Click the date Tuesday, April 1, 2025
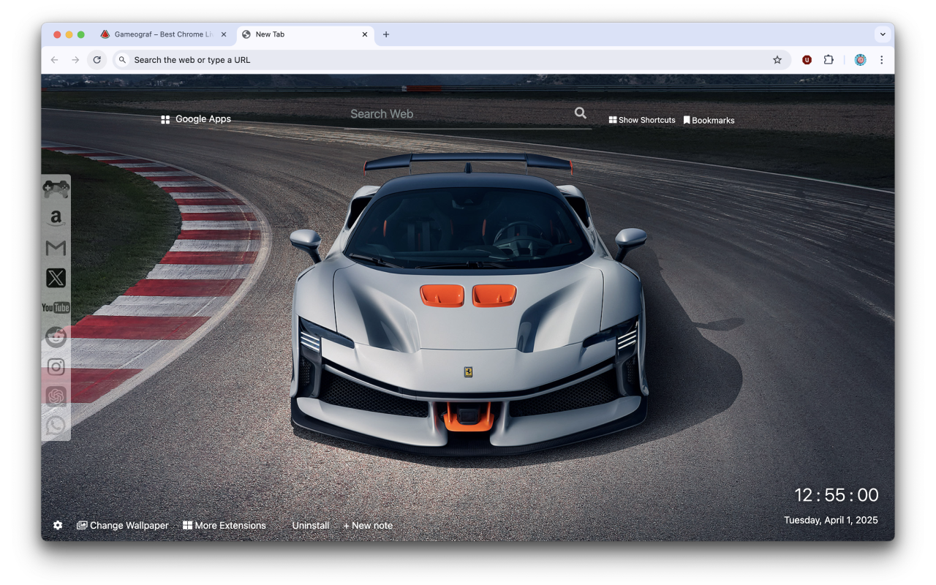Viewport: 936px width, 585px height. pyautogui.click(x=831, y=520)
